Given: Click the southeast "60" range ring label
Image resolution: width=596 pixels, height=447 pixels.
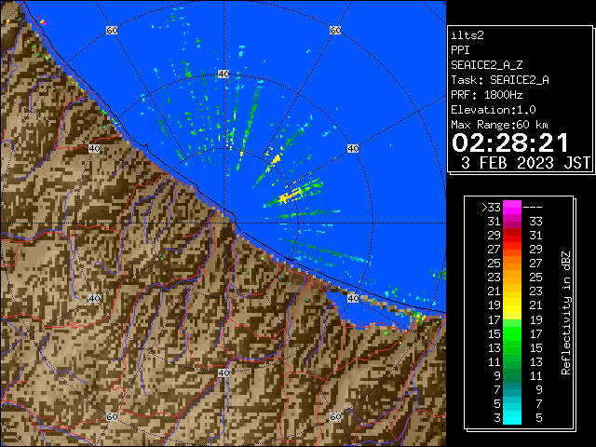Looking at the screenshot, I should 335,417.
